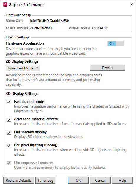Uncheck the Per-pixel lighting (Phong) checkbox
The width and height of the screenshot is (136, 187).
click(9, 146)
